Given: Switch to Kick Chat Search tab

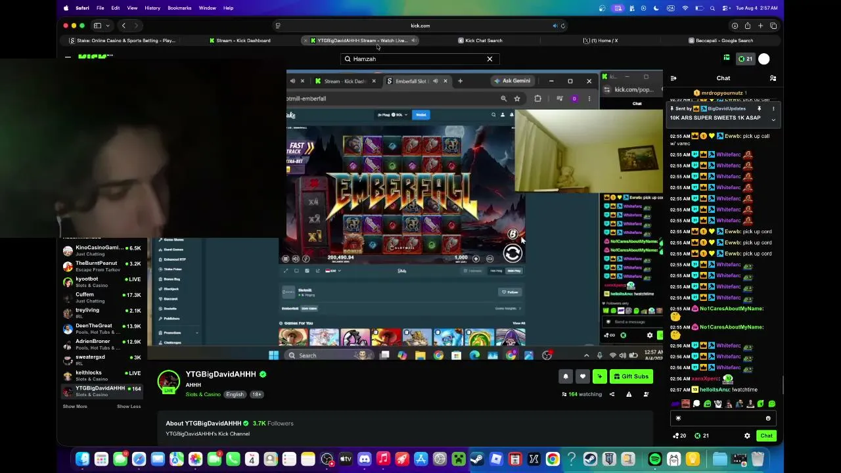Looking at the screenshot, I should (480, 41).
